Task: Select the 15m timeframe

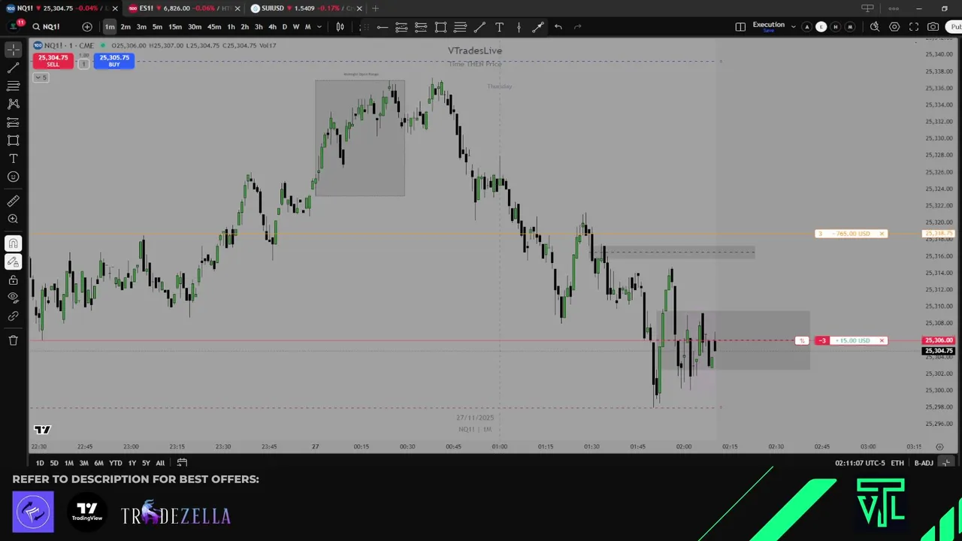Action: [174, 27]
